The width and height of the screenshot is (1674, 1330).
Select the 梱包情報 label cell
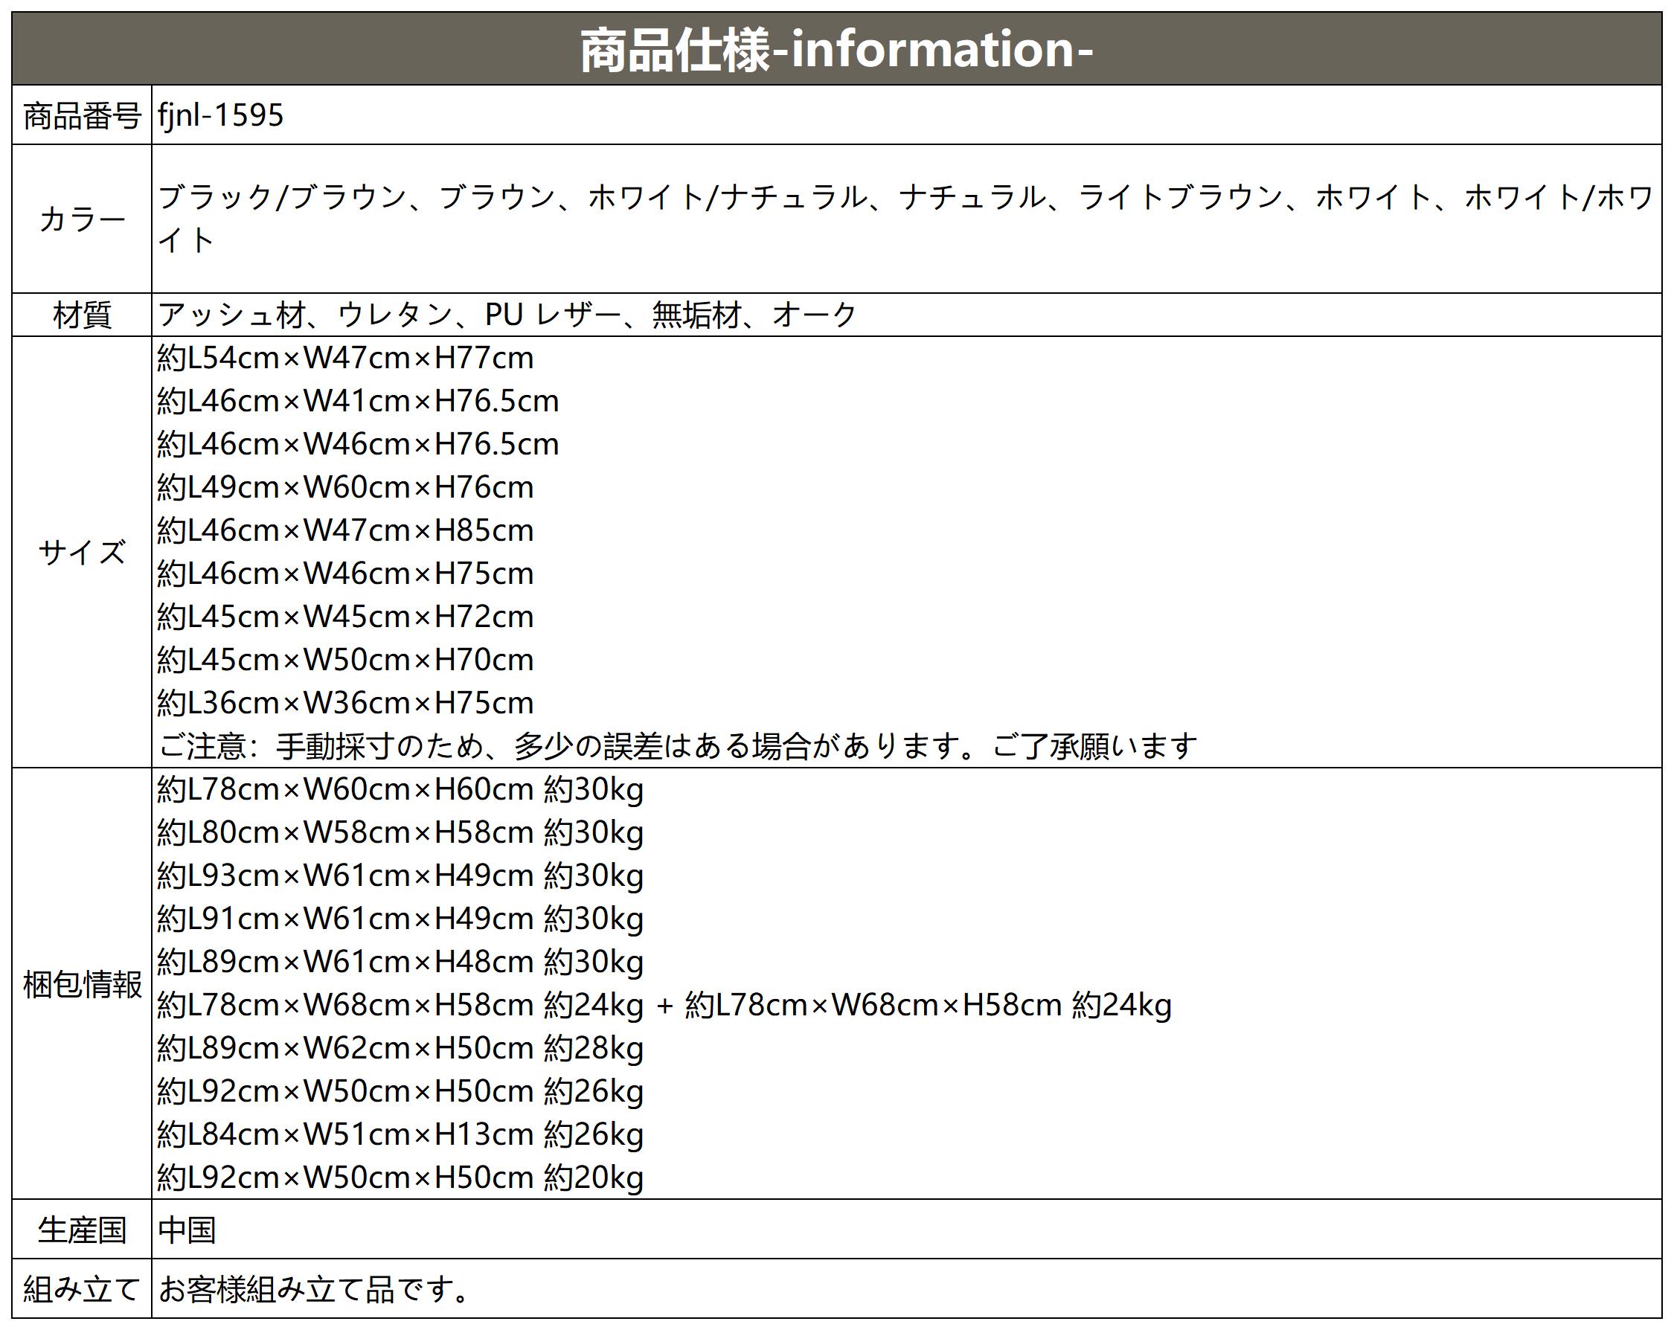82,985
